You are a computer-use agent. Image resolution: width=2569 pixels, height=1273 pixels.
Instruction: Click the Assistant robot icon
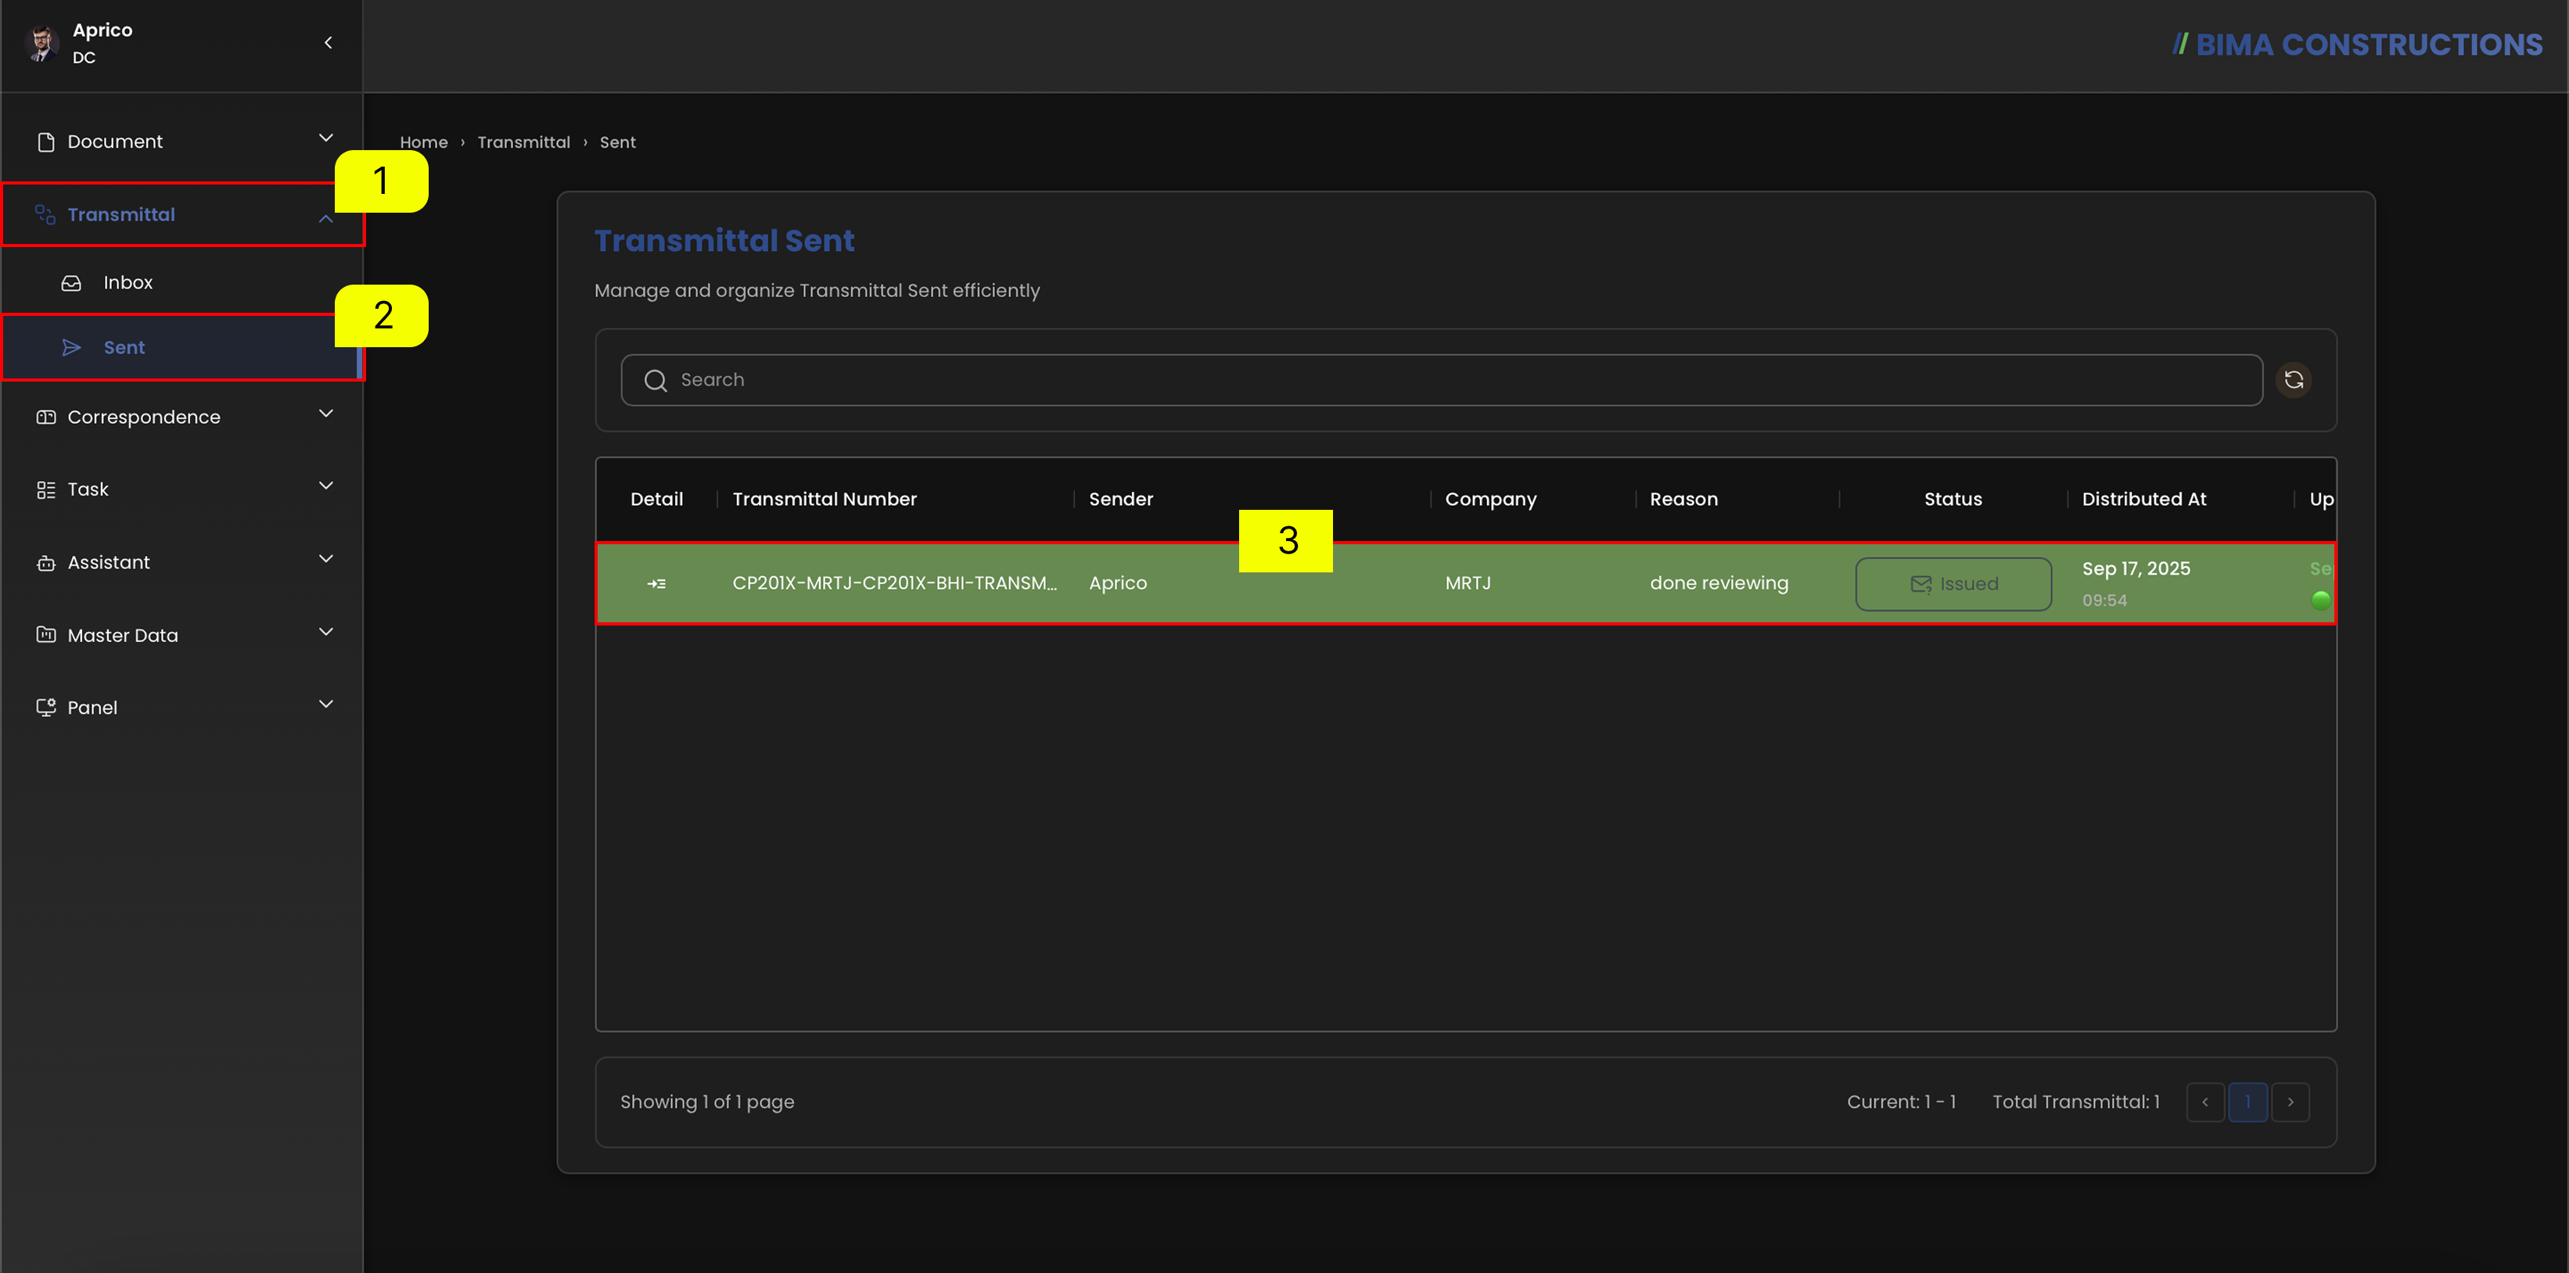(x=46, y=563)
